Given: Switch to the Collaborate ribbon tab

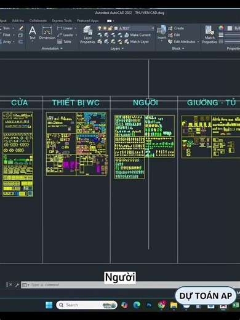Looking at the screenshot, I should (38, 21).
